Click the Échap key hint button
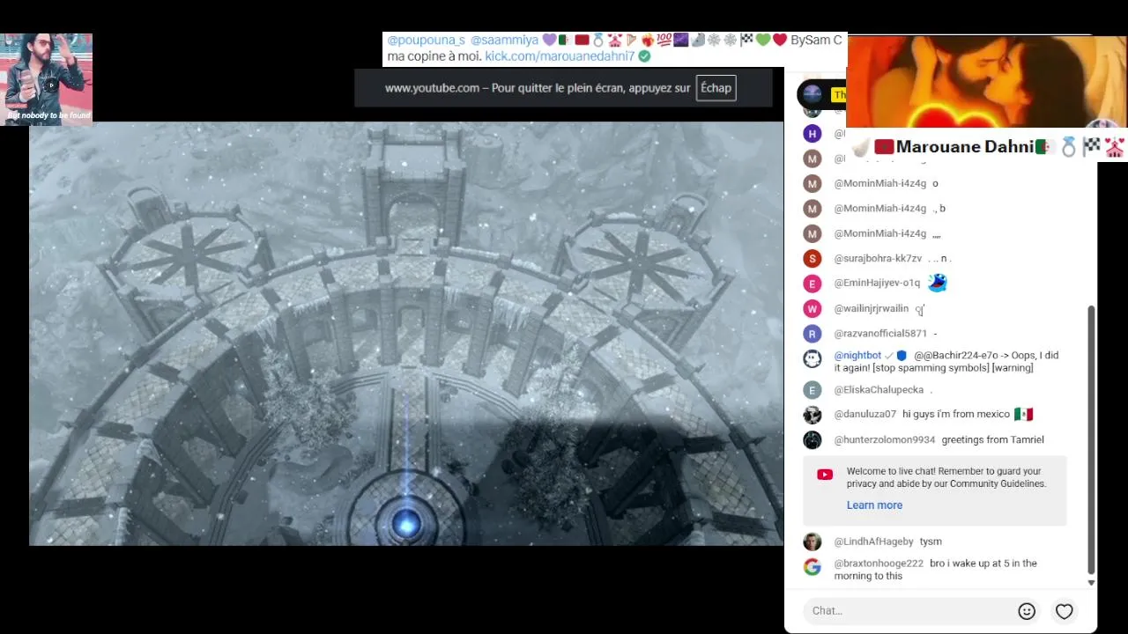The height and width of the screenshot is (634, 1128). coord(716,88)
